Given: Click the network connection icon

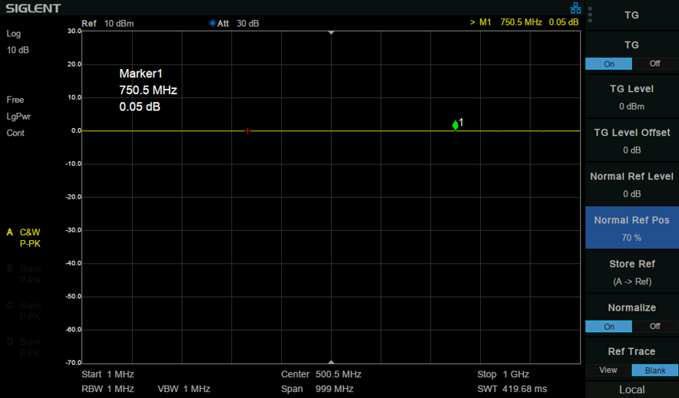Looking at the screenshot, I should [x=575, y=8].
